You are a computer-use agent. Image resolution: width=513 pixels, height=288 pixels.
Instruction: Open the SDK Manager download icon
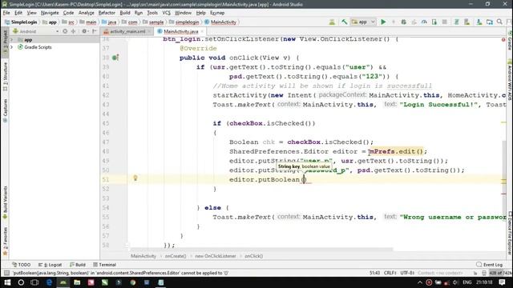pos(479,22)
